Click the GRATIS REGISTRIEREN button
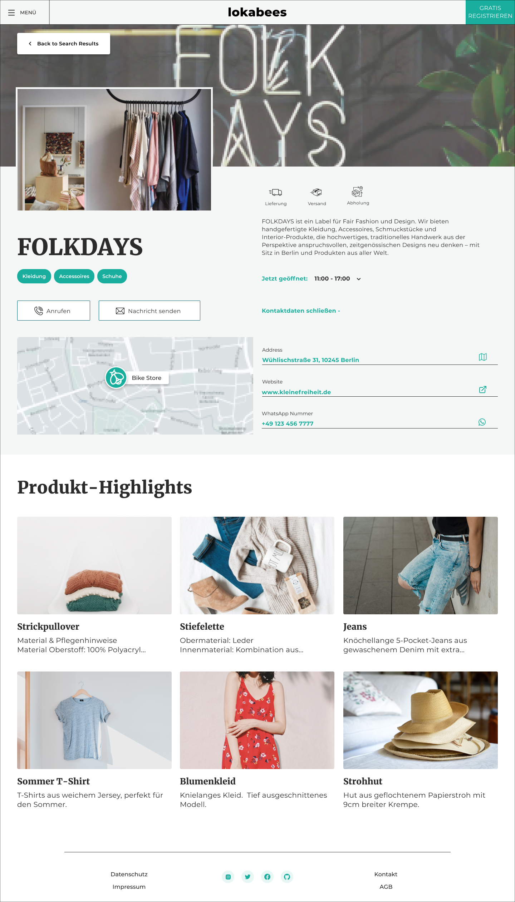 490,12
